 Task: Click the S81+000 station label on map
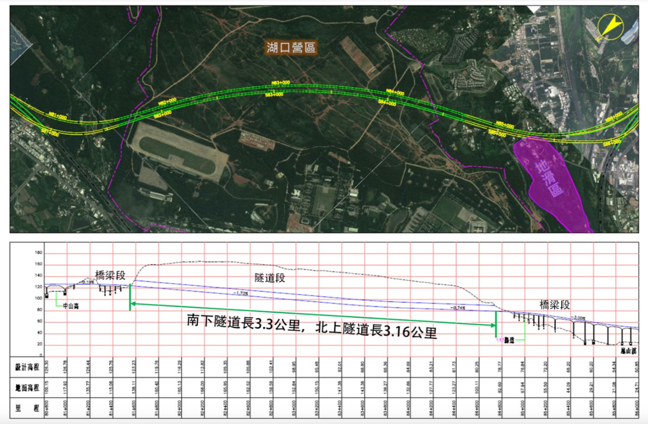[x=50, y=132]
